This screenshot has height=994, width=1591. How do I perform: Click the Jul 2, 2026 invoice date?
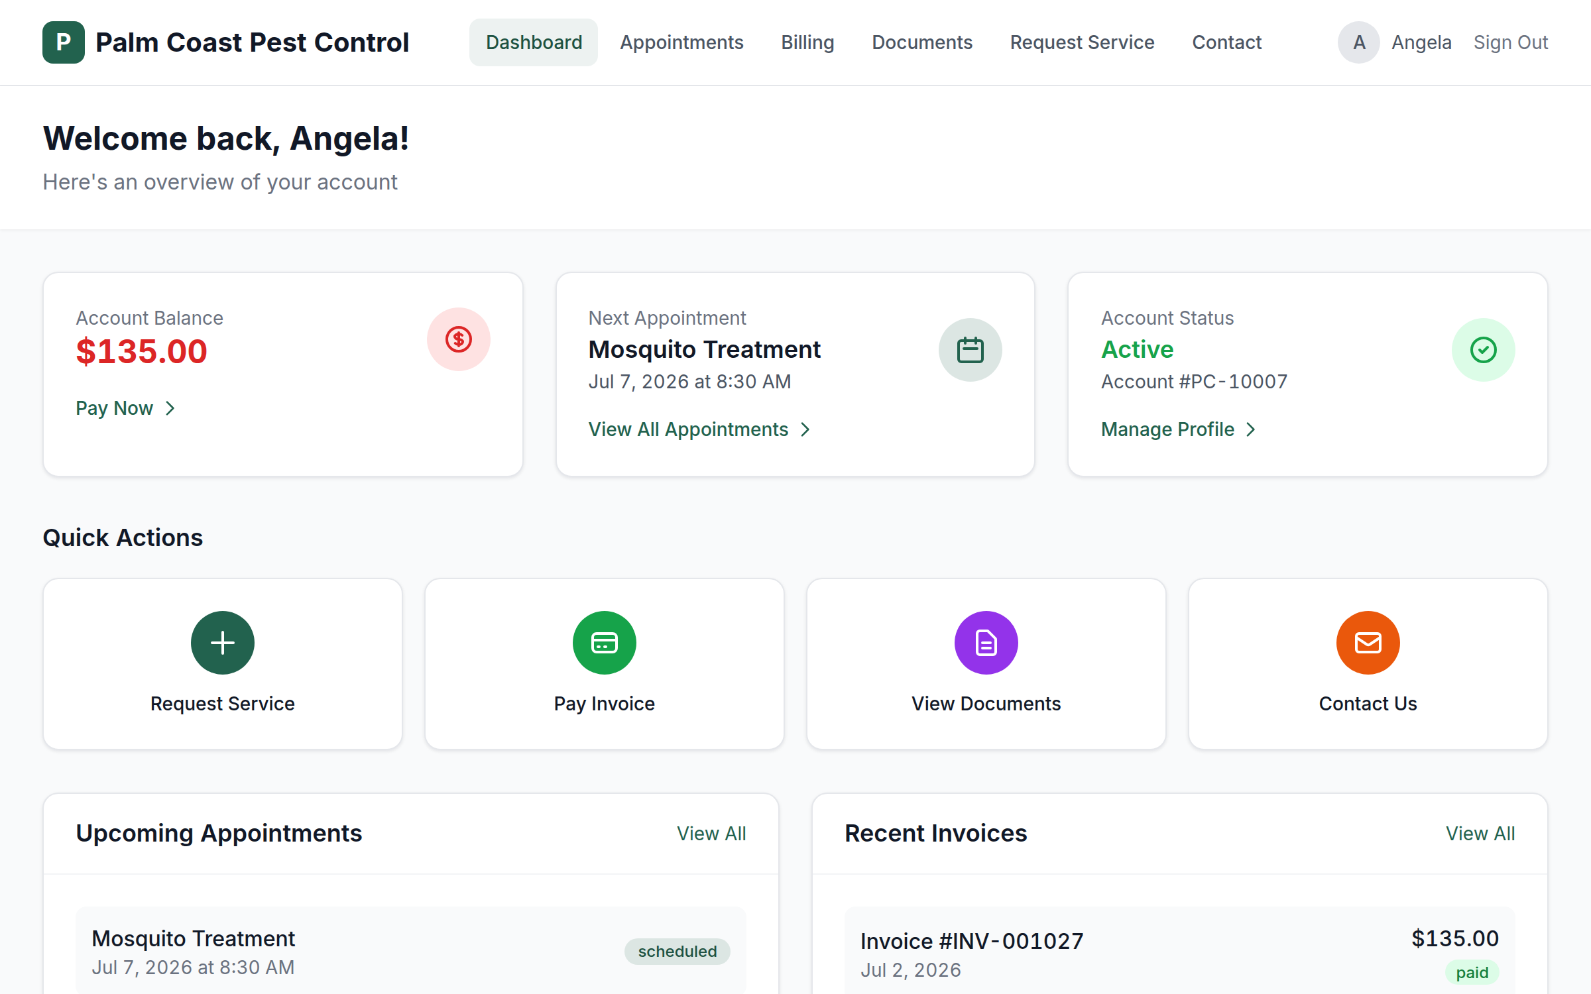910,970
